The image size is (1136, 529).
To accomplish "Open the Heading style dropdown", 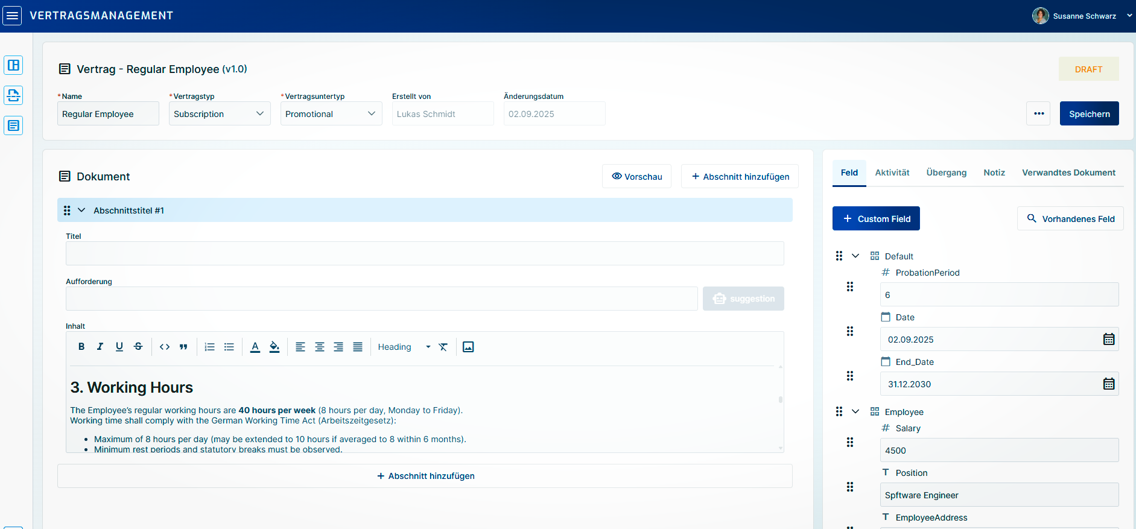I will 404,347.
